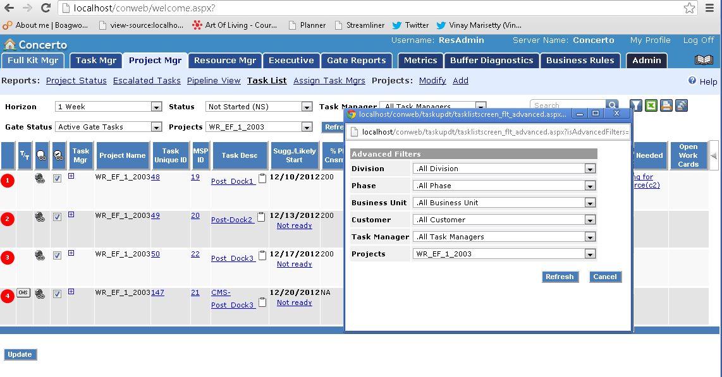722x377 pixels.
Task: Click browser reload icon
Action: click(x=46, y=8)
